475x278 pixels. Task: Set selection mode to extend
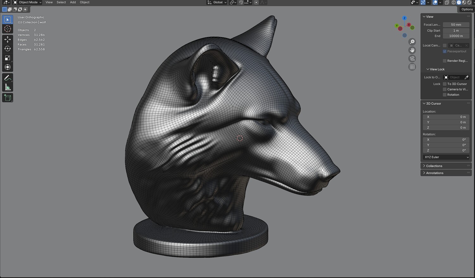tap(9, 9)
